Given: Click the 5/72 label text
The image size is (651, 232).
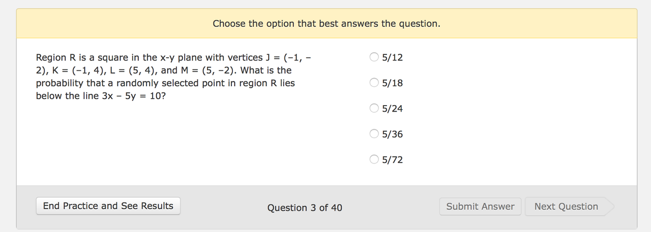Looking at the screenshot, I should click(x=393, y=160).
